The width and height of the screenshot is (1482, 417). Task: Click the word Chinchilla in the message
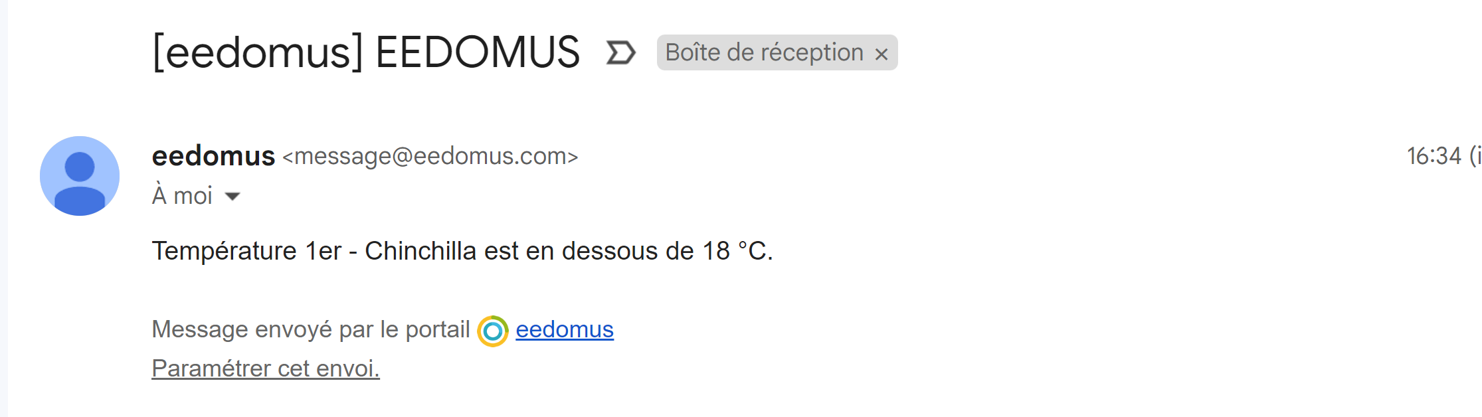[420, 251]
